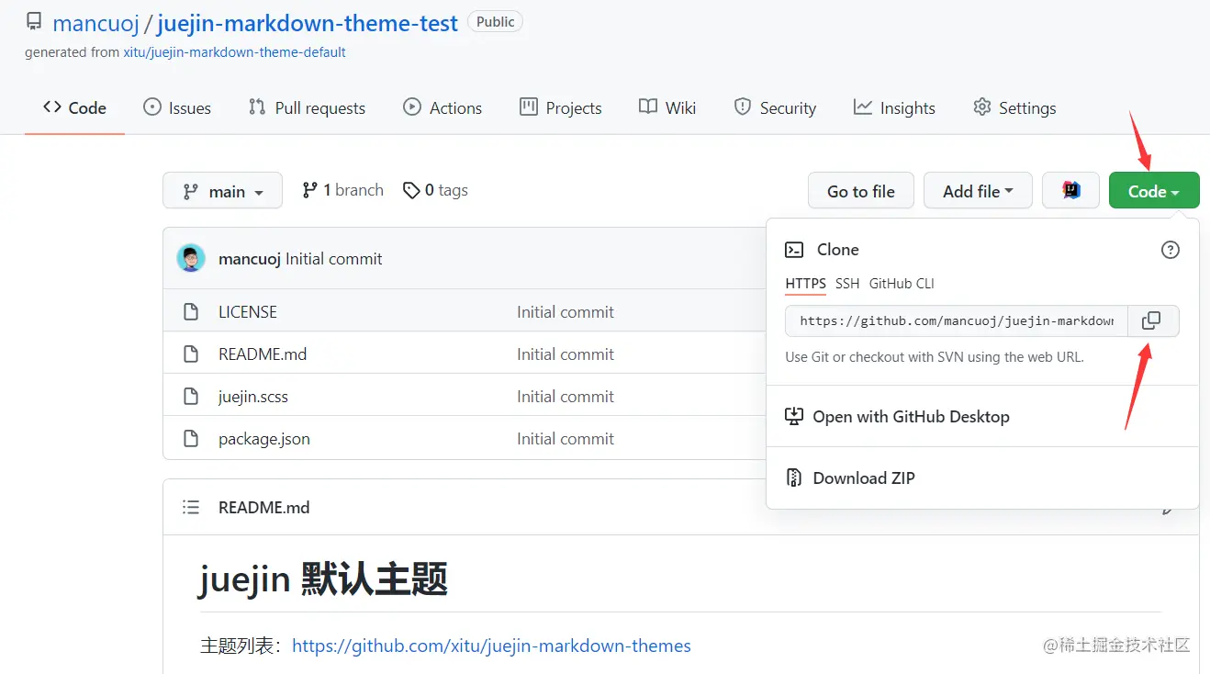Open Initial commit link on package.json row
This screenshot has width=1210, height=674.
[566, 439]
